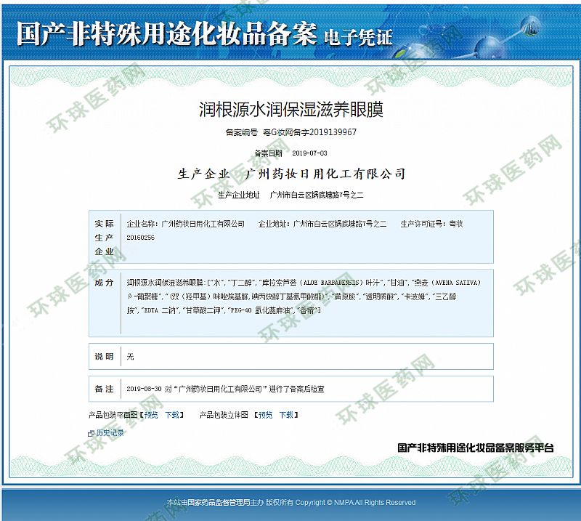
Task: Select the 成分 section label
Action: click(x=104, y=282)
